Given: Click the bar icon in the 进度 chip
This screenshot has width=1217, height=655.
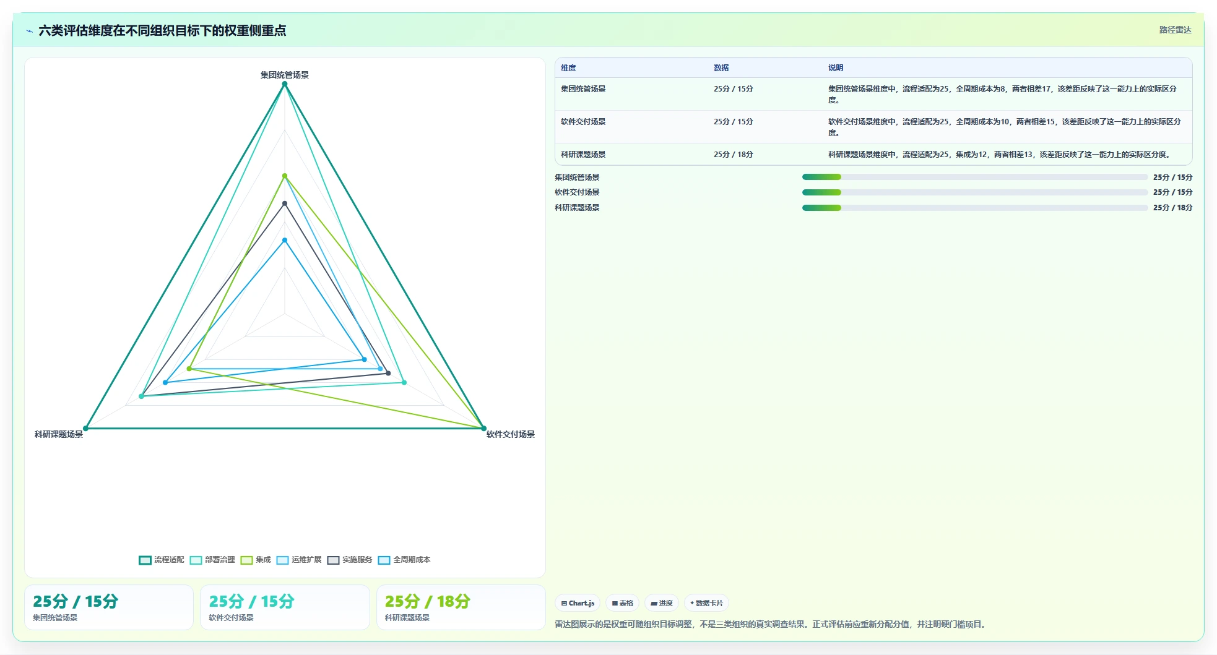Looking at the screenshot, I should tap(654, 603).
